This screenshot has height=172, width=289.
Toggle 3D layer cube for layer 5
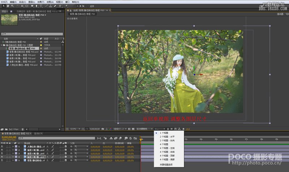click(x=66, y=160)
